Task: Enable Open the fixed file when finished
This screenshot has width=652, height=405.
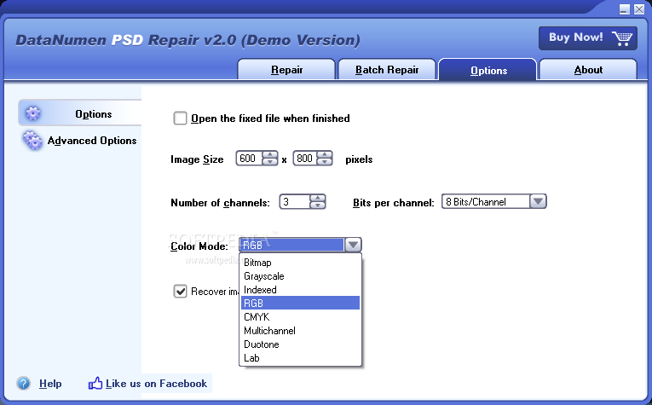Action: pos(180,119)
